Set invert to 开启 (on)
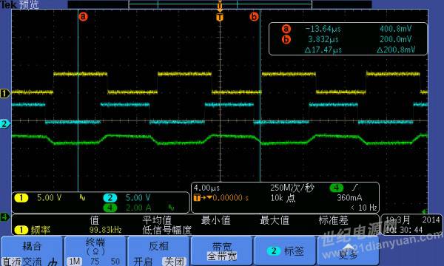This screenshot has width=444, height=266. 142,262
